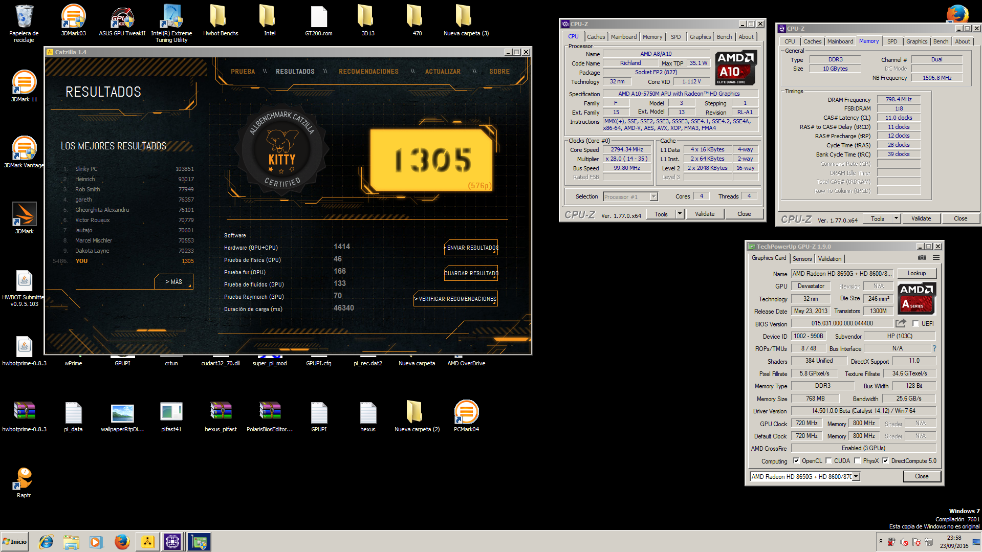Click the Slinky PC leaderboard entry
Image resolution: width=982 pixels, height=552 pixels.
(128, 169)
